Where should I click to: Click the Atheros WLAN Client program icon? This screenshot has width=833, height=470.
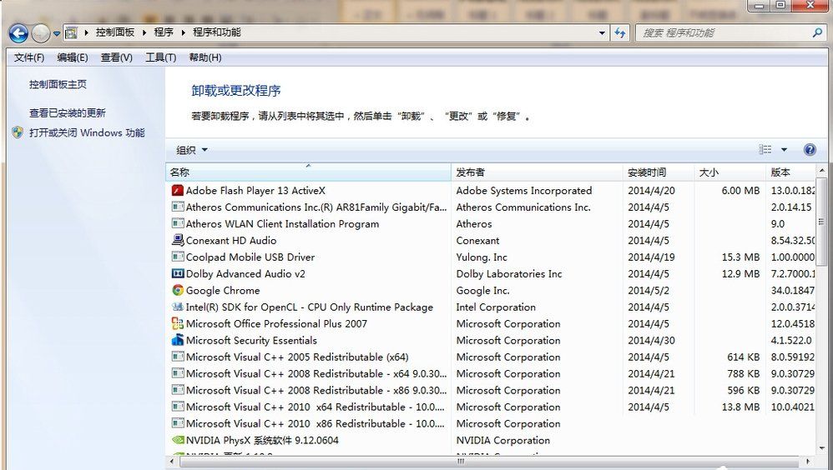(x=178, y=223)
